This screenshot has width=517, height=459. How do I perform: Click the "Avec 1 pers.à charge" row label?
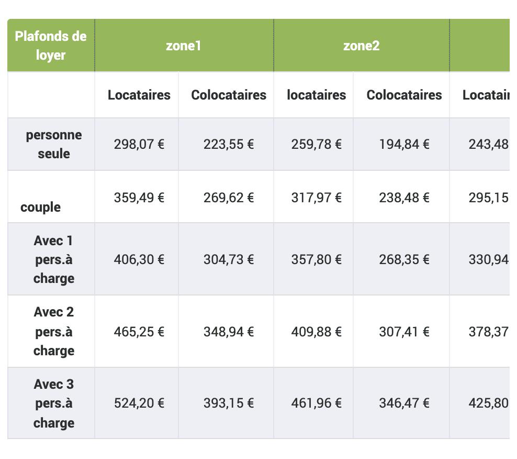54,259
